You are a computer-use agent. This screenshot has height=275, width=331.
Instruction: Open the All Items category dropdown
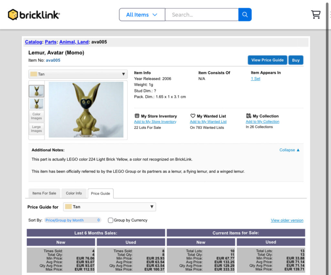(x=142, y=15)
